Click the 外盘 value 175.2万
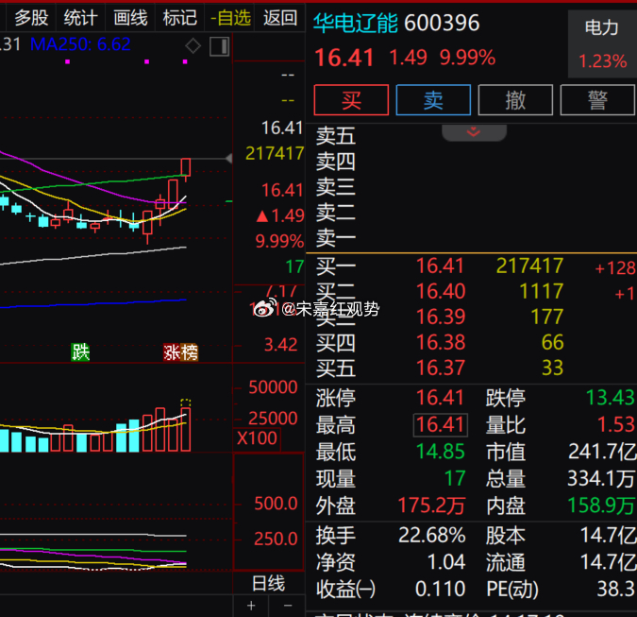This screenshot has height=617, width=637. tap(431, 506)
